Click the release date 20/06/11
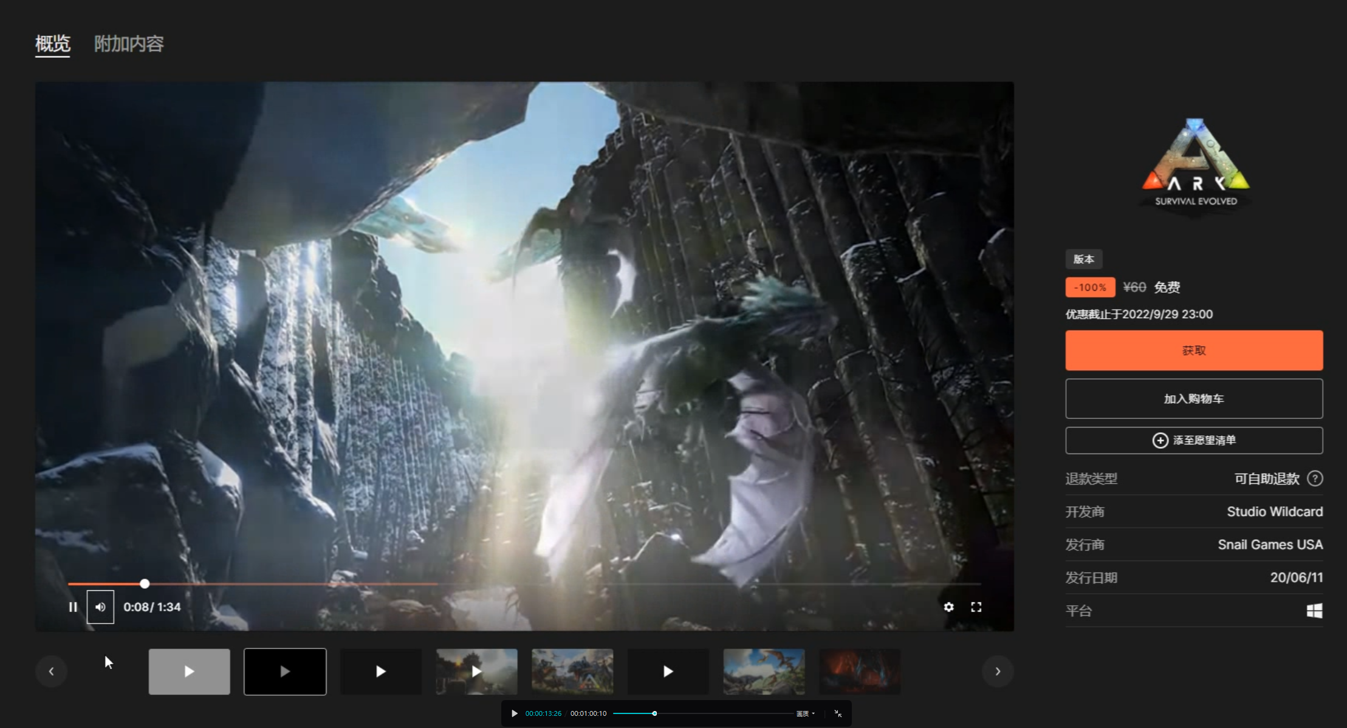The width and height of the screenshot is (1347, 728). (x=1297, y=577)
